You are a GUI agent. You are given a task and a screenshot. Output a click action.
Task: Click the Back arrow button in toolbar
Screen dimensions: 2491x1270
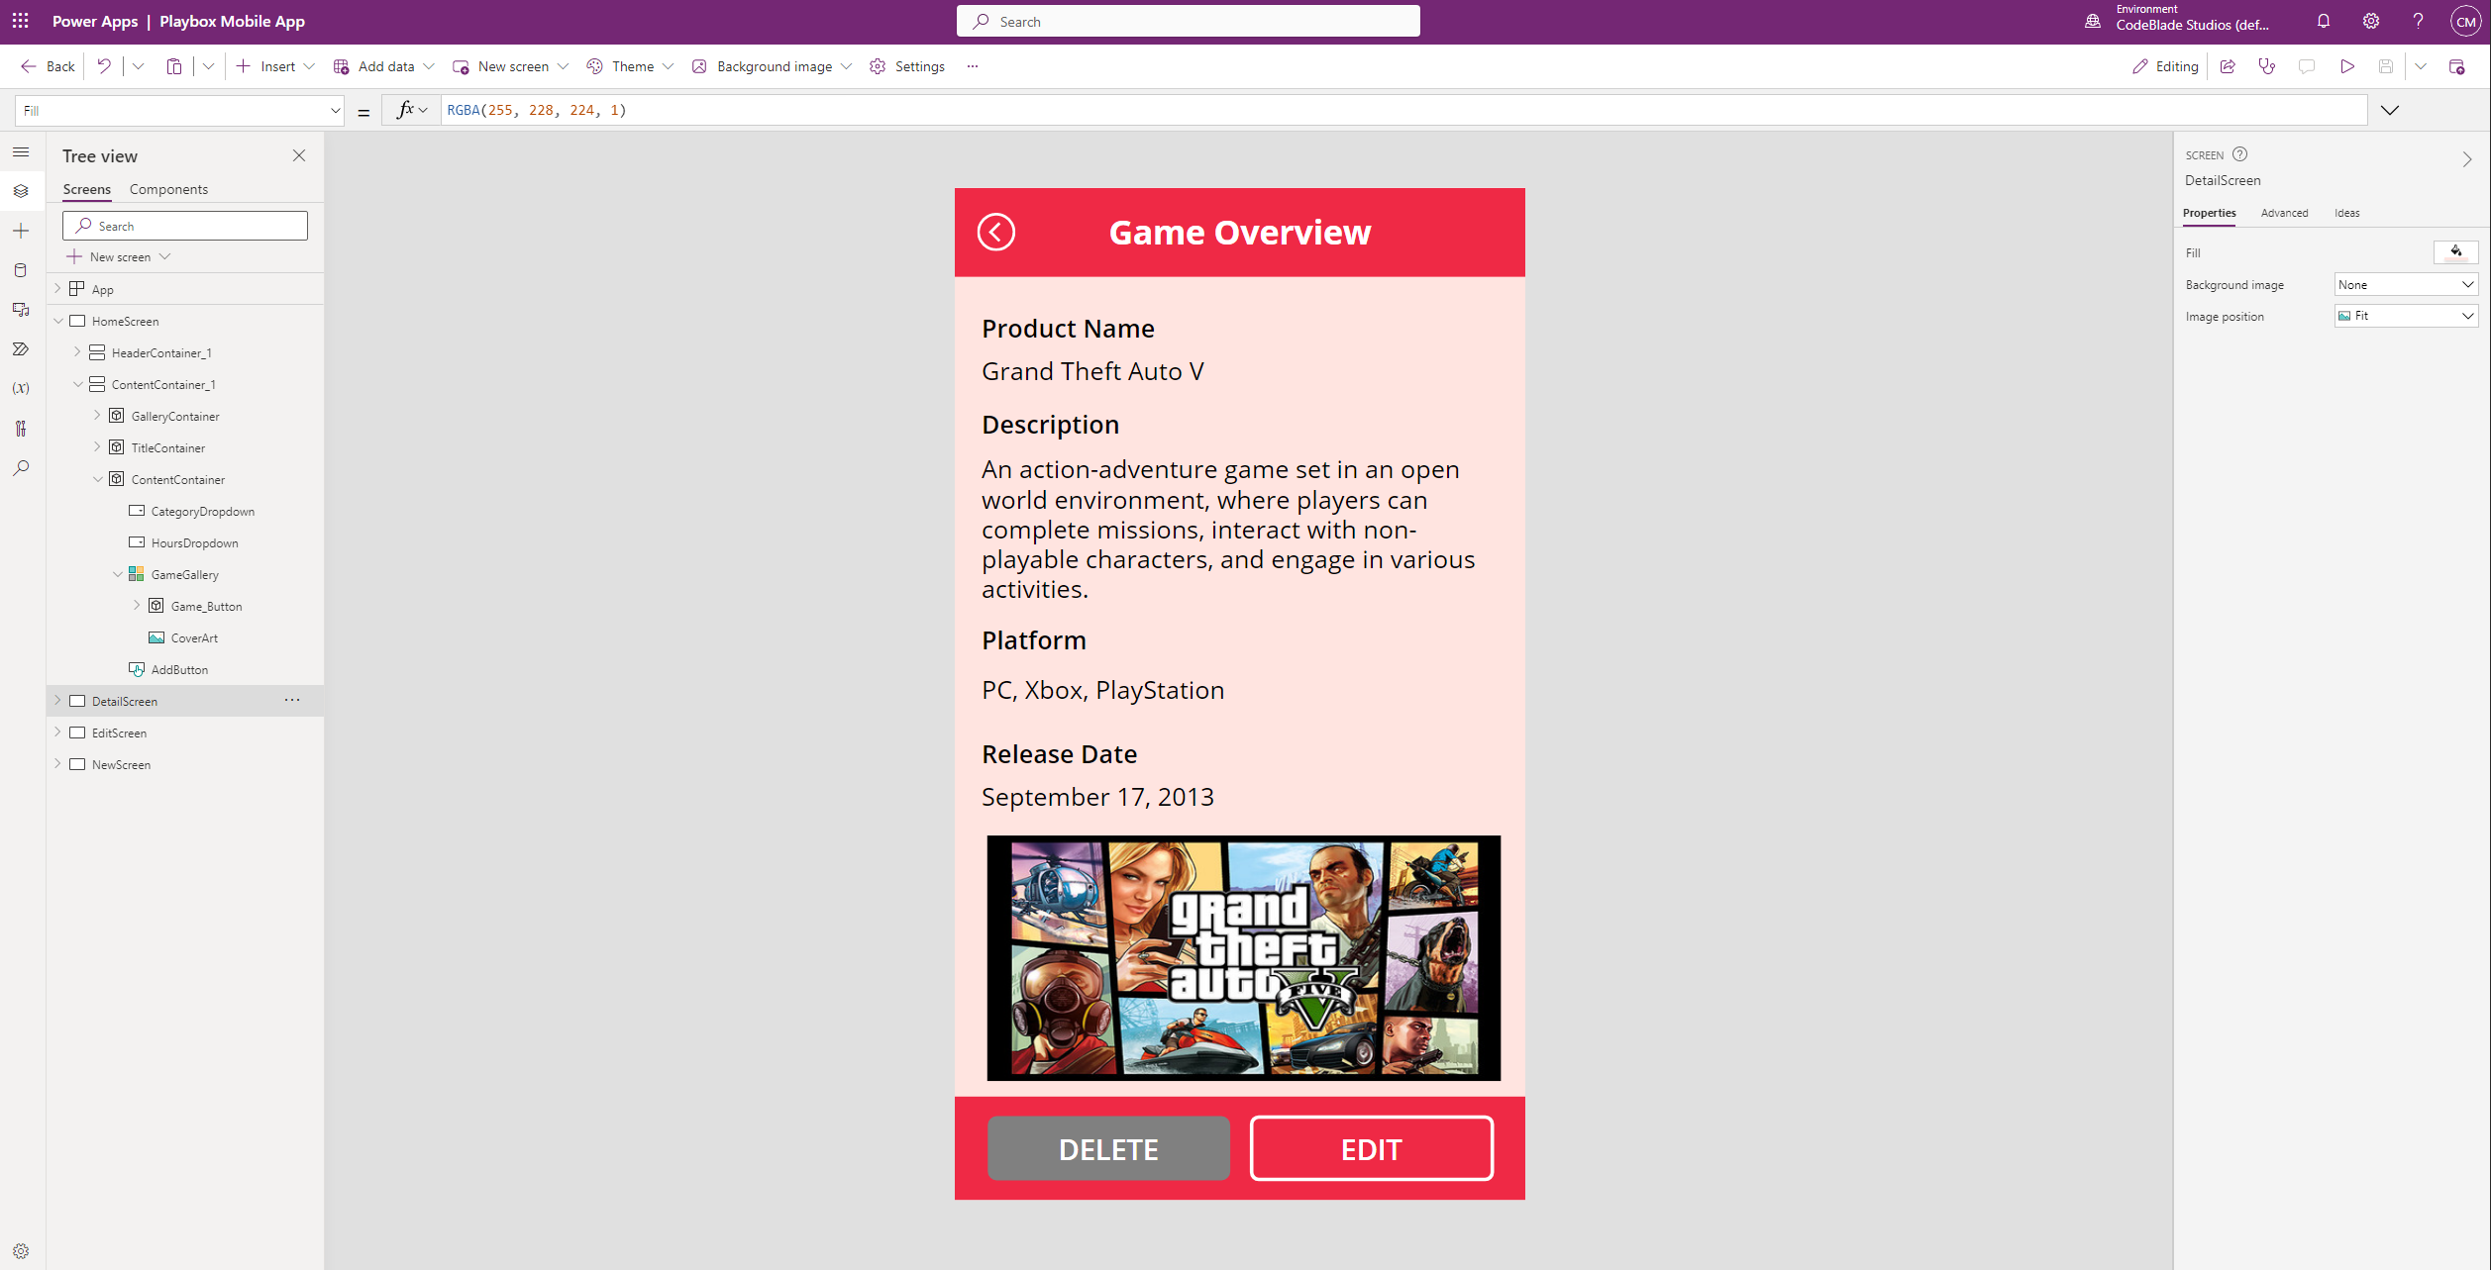(x=48, y=66)
